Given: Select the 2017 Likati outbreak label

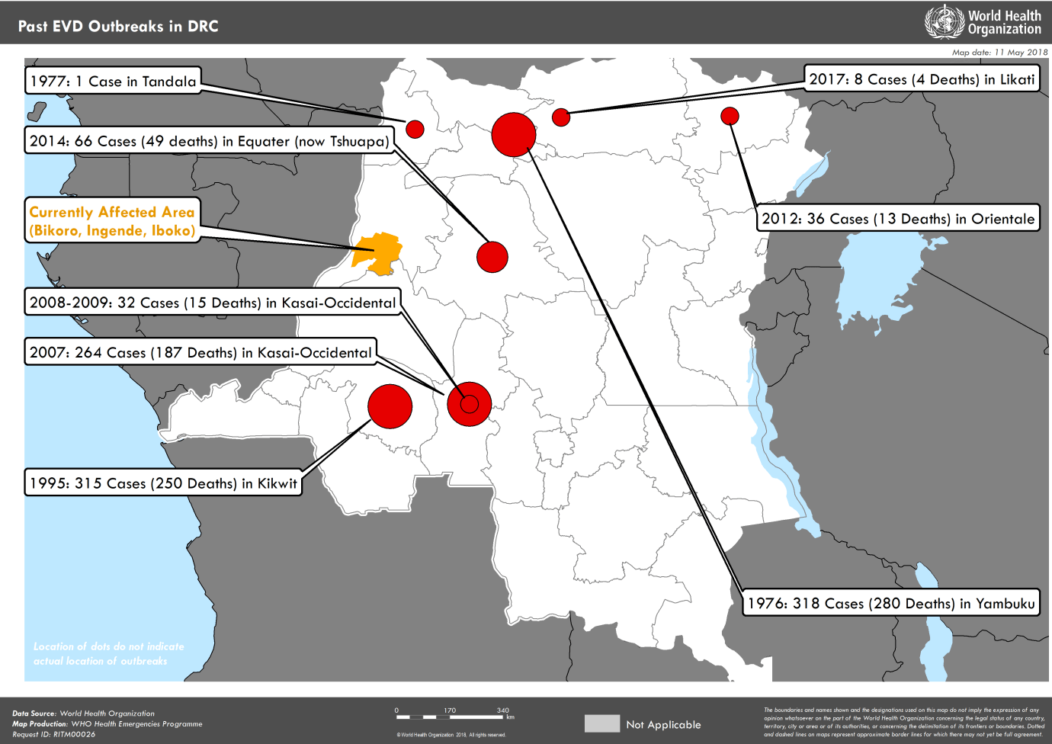Looking at the screenshot, I should pyautogui.click(x=922, y=79).
